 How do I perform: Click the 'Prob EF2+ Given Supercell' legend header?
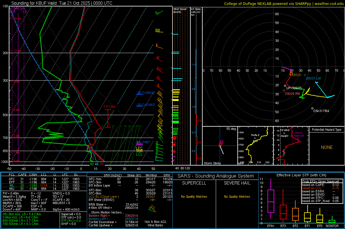320,181
